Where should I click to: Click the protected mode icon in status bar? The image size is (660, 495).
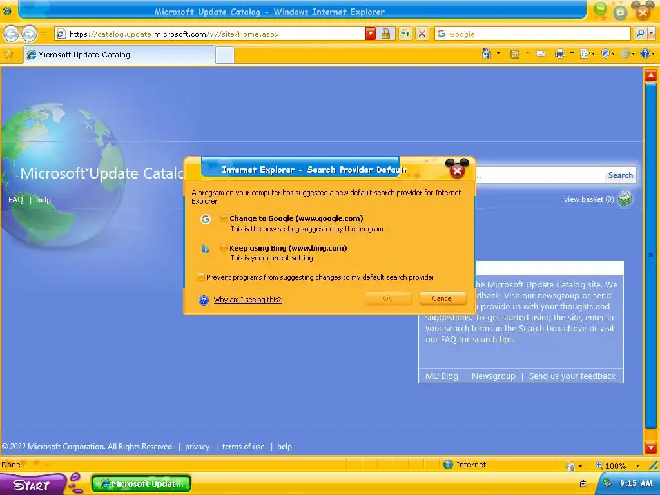point(571,465)
